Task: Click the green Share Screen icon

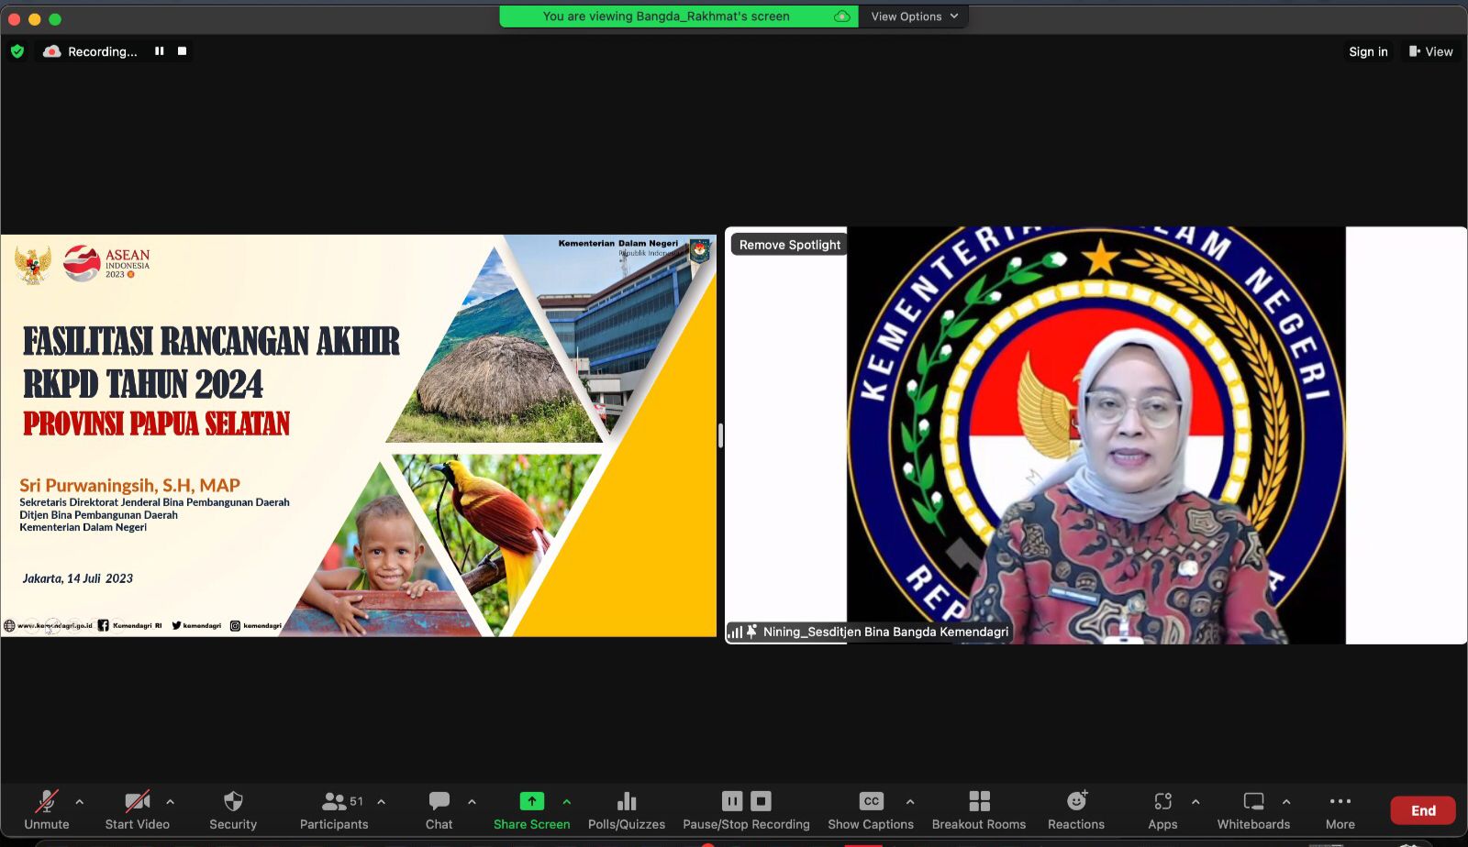Action: click(x=532, y=801)
